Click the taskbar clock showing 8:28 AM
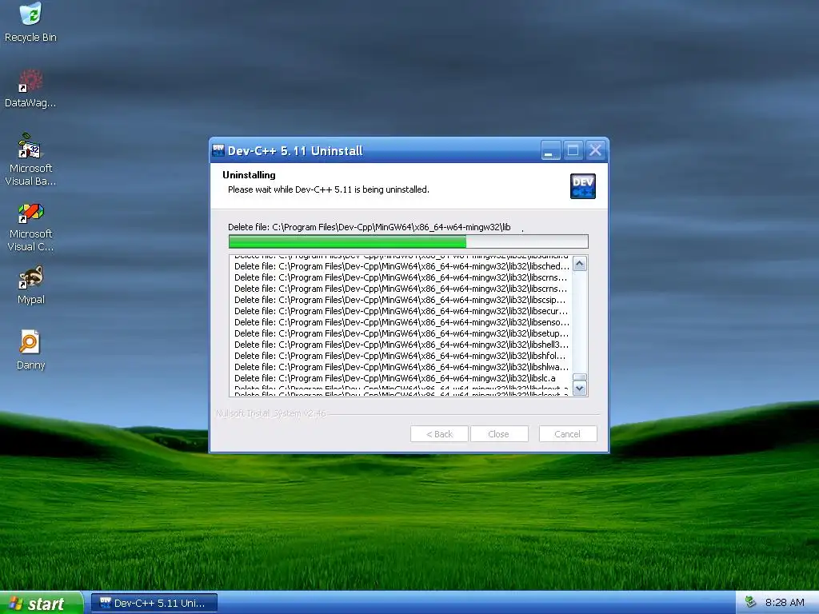Image resolution: width=819 pixels, height=614 pixels. click(x=785, y=603)
